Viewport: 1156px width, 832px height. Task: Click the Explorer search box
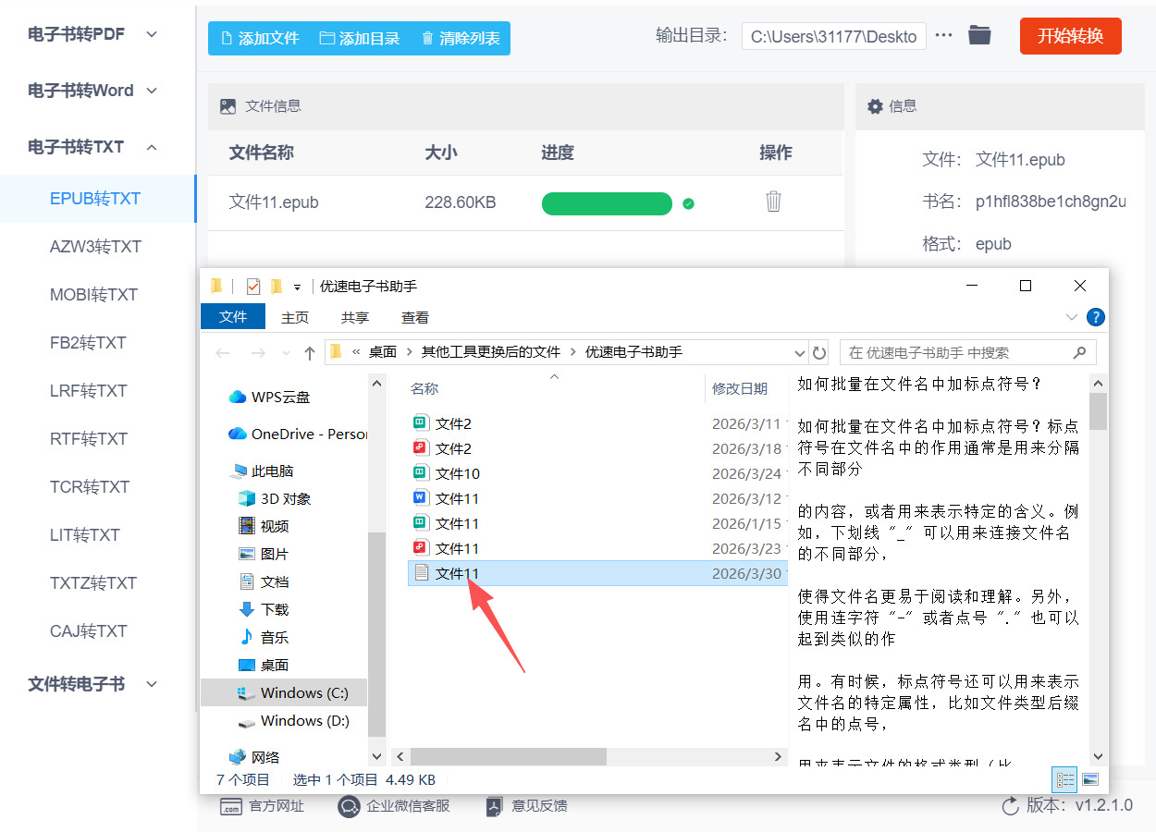point(967,352)
